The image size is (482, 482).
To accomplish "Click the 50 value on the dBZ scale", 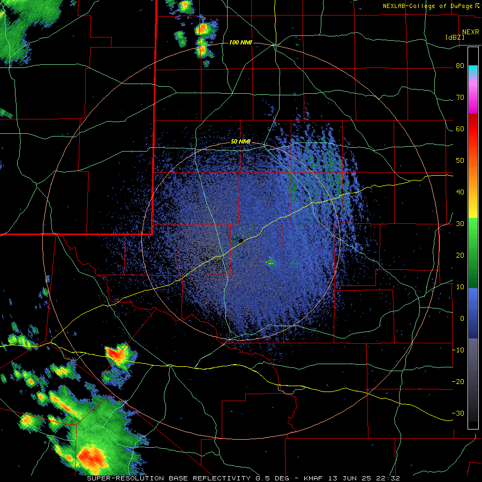I will (x=460, y=161).
